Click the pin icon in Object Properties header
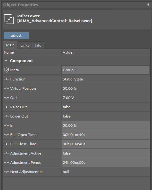Image resolution: width=152 pixels, height=190 pixels. coord(148,5)
